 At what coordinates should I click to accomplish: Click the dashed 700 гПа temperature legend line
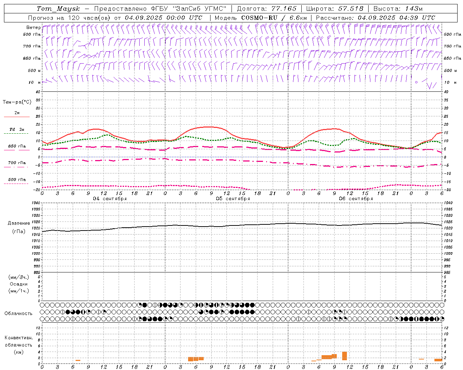click(16, 167)
